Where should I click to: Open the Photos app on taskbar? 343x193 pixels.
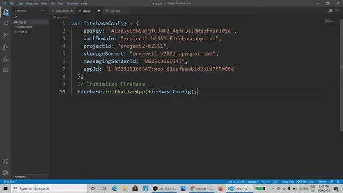tap(183, 188)
